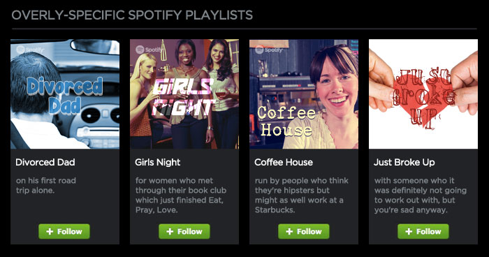Viewport: 489px width, 257px height.
Task: Open the Divorced Dad cover image
Action: (x=65, y=94)
